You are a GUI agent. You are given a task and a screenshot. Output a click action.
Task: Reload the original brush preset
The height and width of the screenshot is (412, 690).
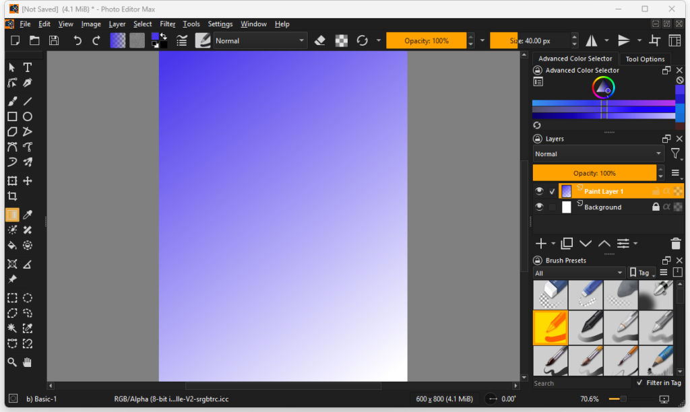(x=362, y=41)
